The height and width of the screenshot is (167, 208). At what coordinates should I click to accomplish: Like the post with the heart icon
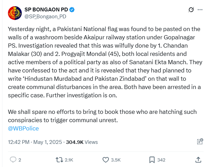pos(106,160)
